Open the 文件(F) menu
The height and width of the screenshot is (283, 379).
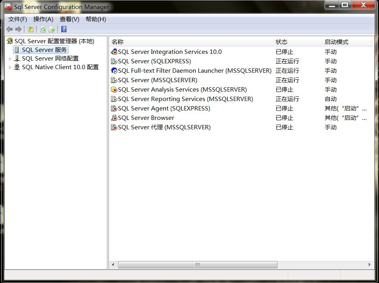click(18, 19)
